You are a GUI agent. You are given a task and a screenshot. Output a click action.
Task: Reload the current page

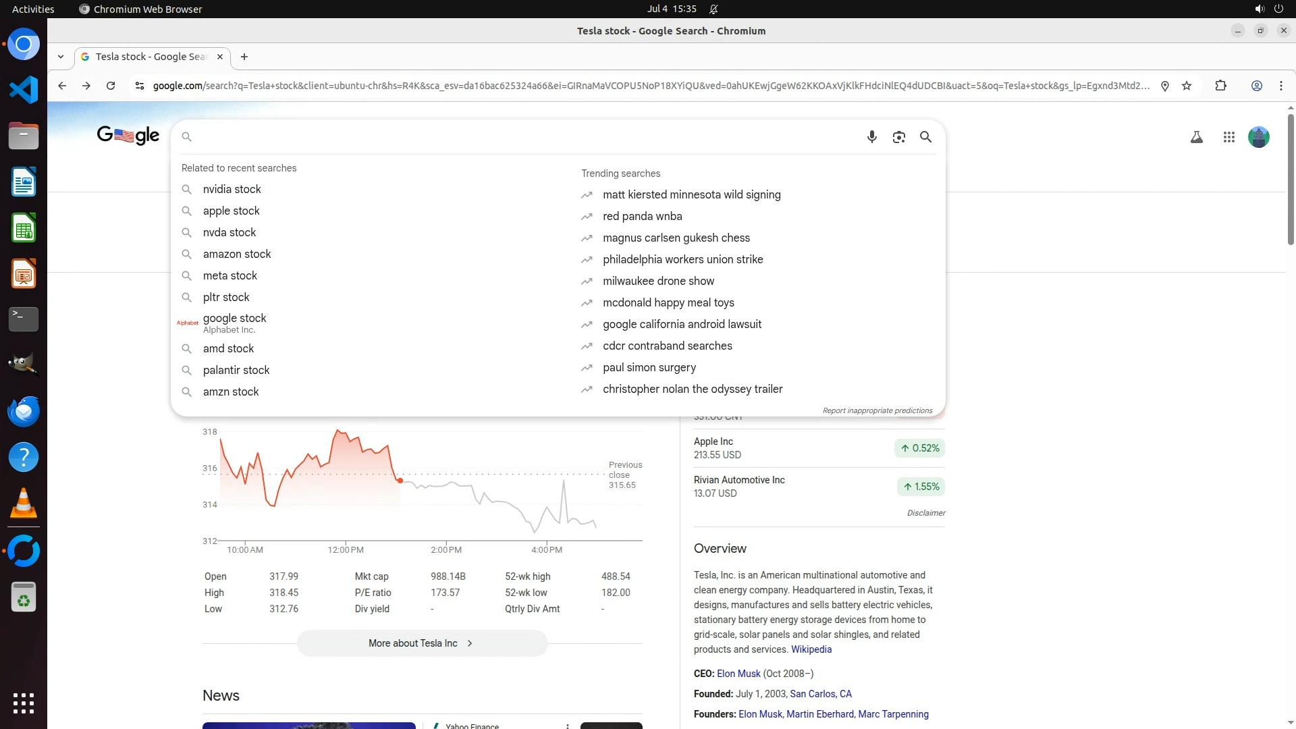pos(111,86)
